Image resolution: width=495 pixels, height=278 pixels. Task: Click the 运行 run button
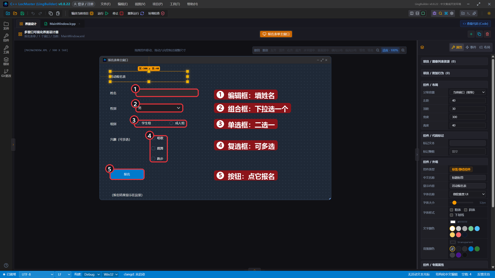(x=103, y=13)
